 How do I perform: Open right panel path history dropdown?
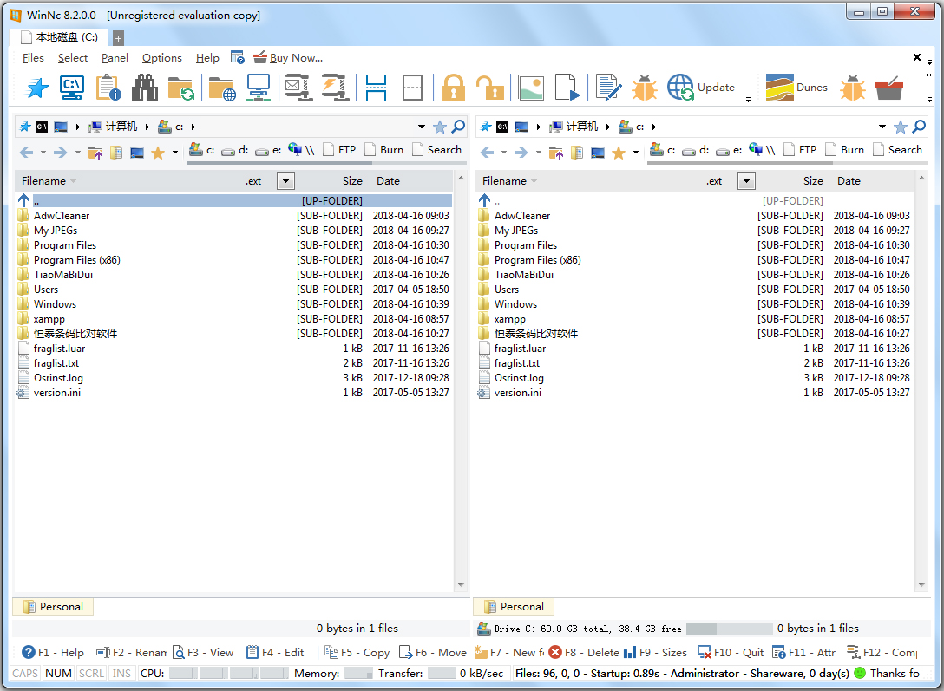click(x=882, y=127)
